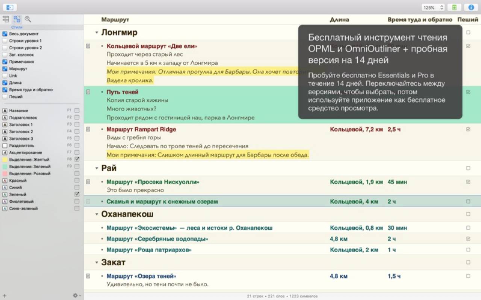Enable the Выделение: Розовый checkbox
Viewport: 481px width, 300px height.
pyautogui.click(x=77, y=173)
